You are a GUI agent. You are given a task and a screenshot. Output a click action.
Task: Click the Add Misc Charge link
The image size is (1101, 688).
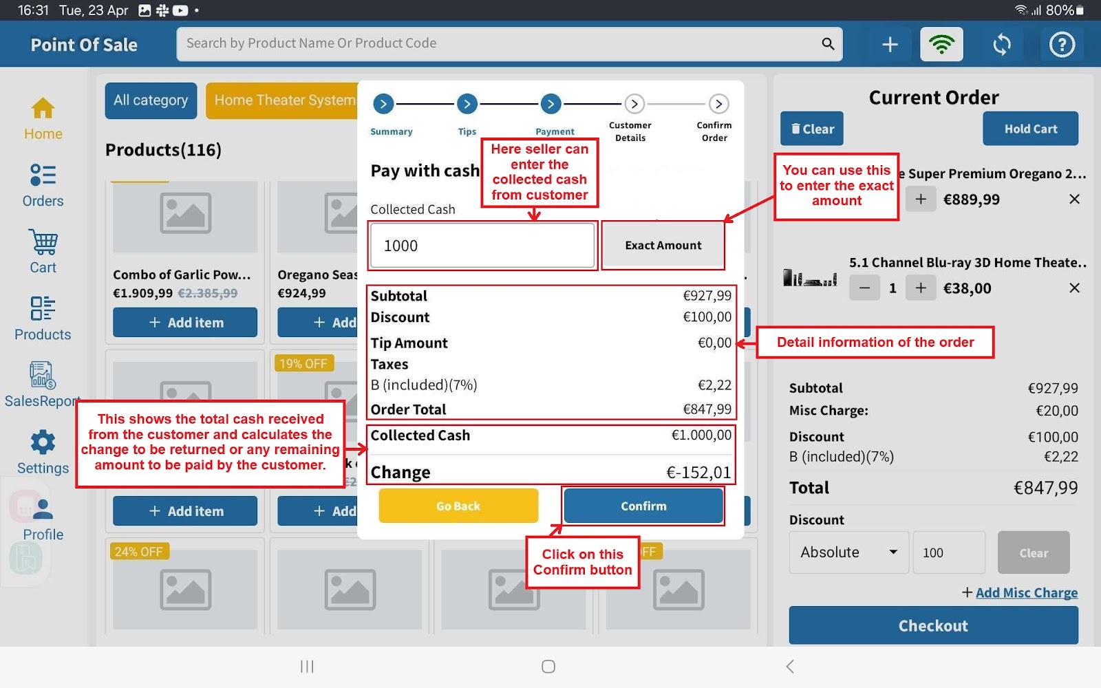[1026, 592]
